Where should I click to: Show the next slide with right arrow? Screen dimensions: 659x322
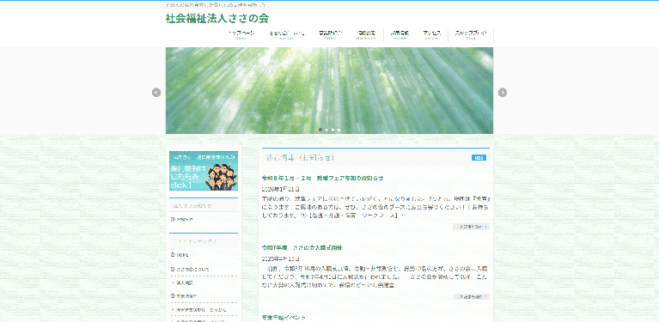pyautogui.click(x=503, y=93)
